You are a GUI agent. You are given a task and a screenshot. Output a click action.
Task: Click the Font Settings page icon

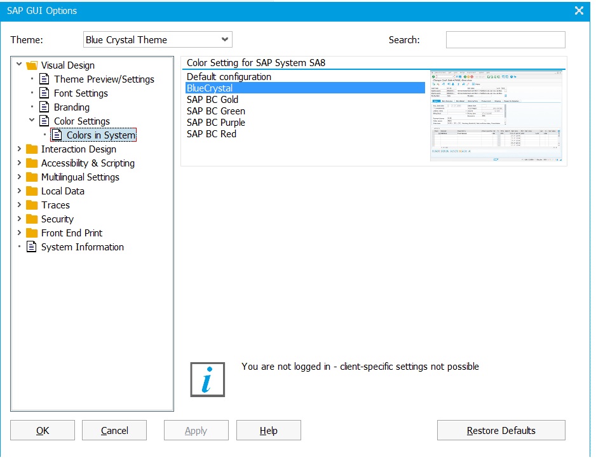click(44, 93)
